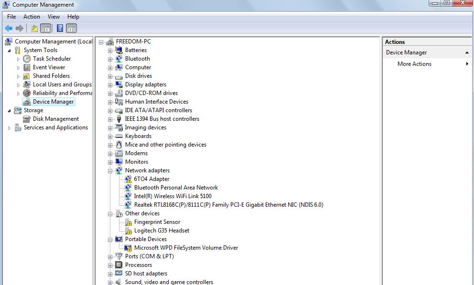Viewport: 474px width, 285px height.
Task: Click the Actions pane header
Action: (427, 42)
